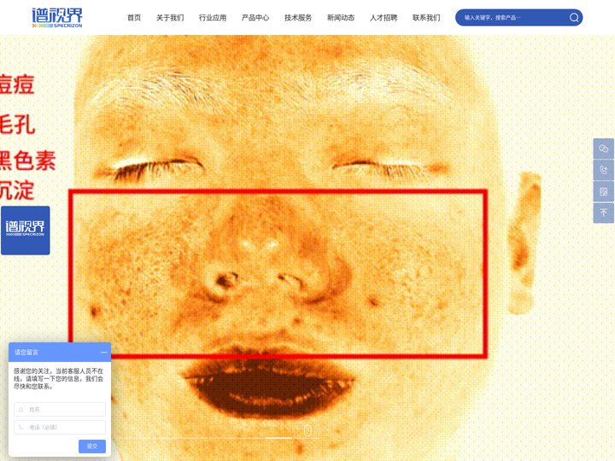Viewport: 615px width, 461px height.
Task: Minimize the 请您留言 chat panel
Action: tap(103, 353)
